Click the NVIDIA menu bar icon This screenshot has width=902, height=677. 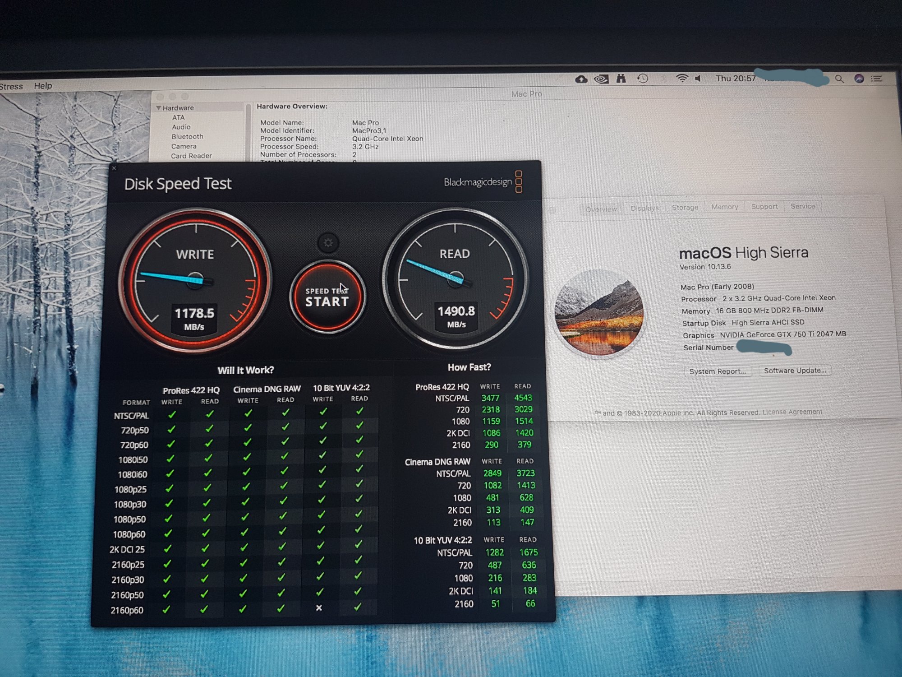[601, 79]
